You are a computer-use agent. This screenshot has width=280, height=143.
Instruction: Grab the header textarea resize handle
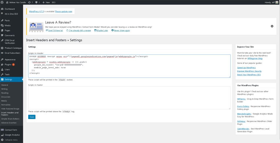[229, 77]
